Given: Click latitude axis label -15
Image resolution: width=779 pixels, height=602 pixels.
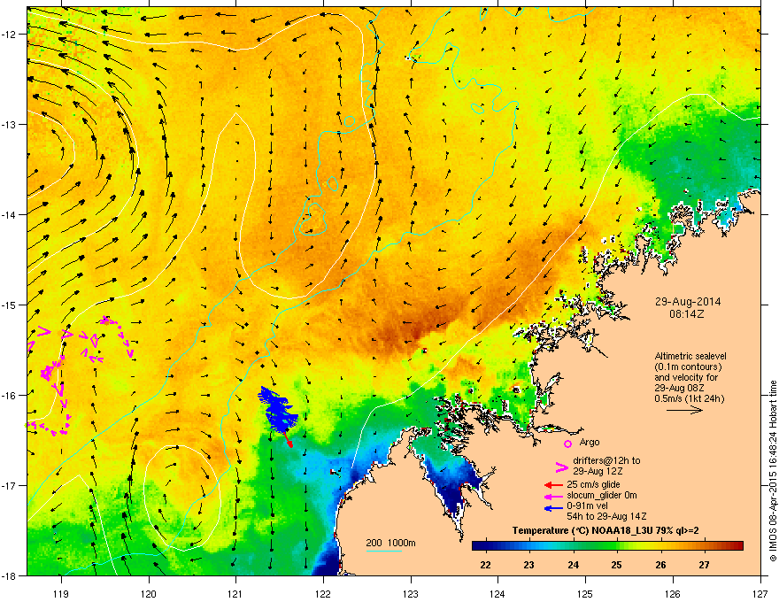Looking at the screenshot, I should pos(10,305).
